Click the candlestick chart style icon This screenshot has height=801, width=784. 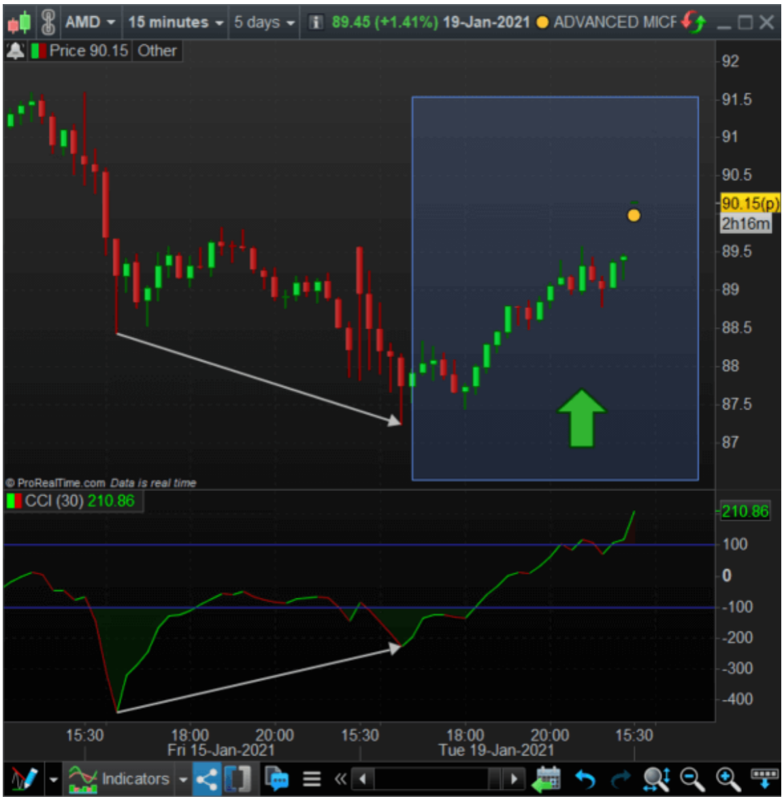(19, 22)
